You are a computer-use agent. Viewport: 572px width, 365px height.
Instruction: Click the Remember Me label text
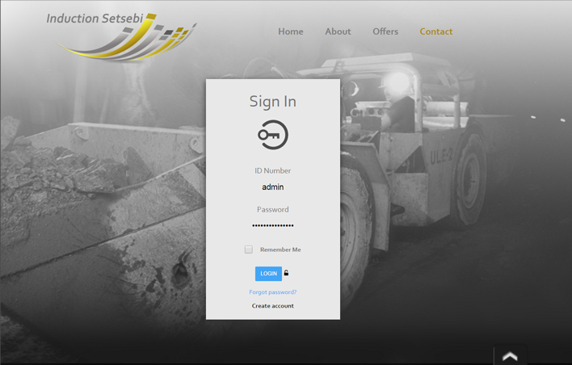[x=280, y=250]
